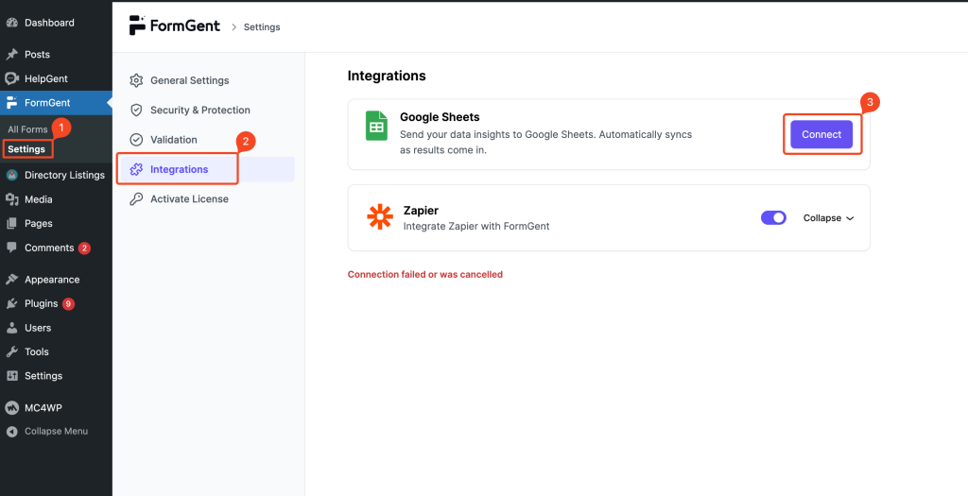Open the MC4WP menu item

coord(56,408)
